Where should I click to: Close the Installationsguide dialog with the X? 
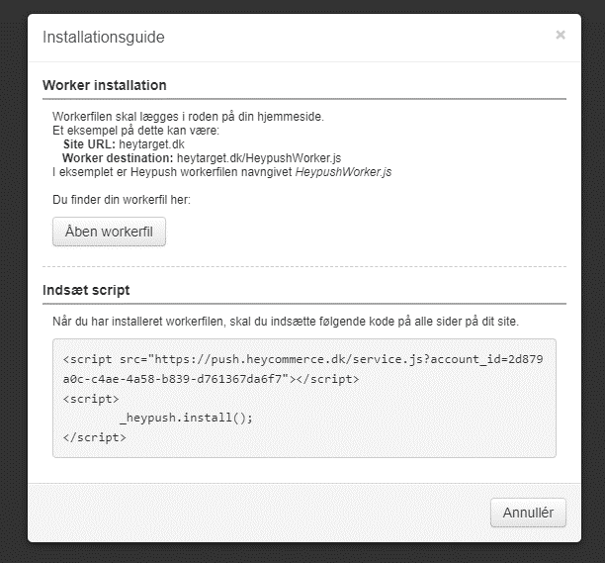(x=561, y=36)
